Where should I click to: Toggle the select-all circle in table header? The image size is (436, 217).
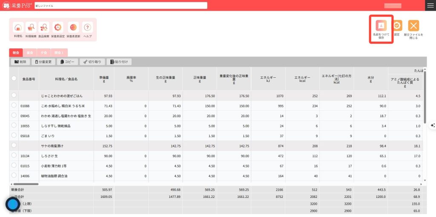tap(14, 79)
